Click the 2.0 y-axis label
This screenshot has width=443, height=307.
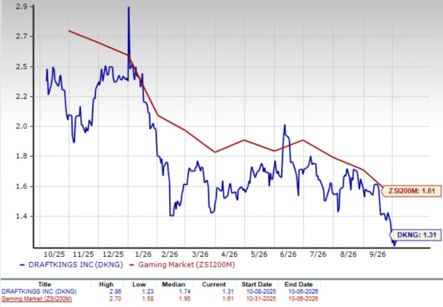21,126
